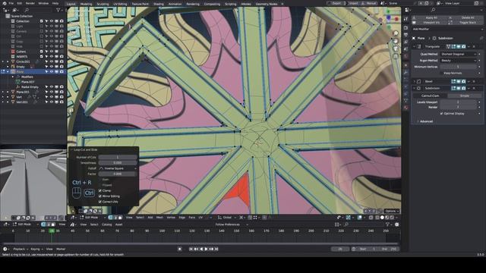Screen dimensions: 486x273
Task: Click the red X axis navigation gizmo
Action: tap(396, 19)
